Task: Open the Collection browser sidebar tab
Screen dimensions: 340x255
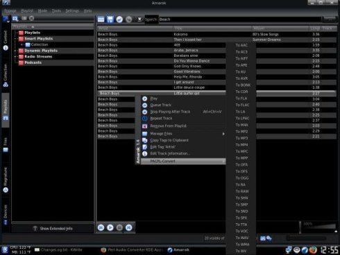Action: (6, 76)
